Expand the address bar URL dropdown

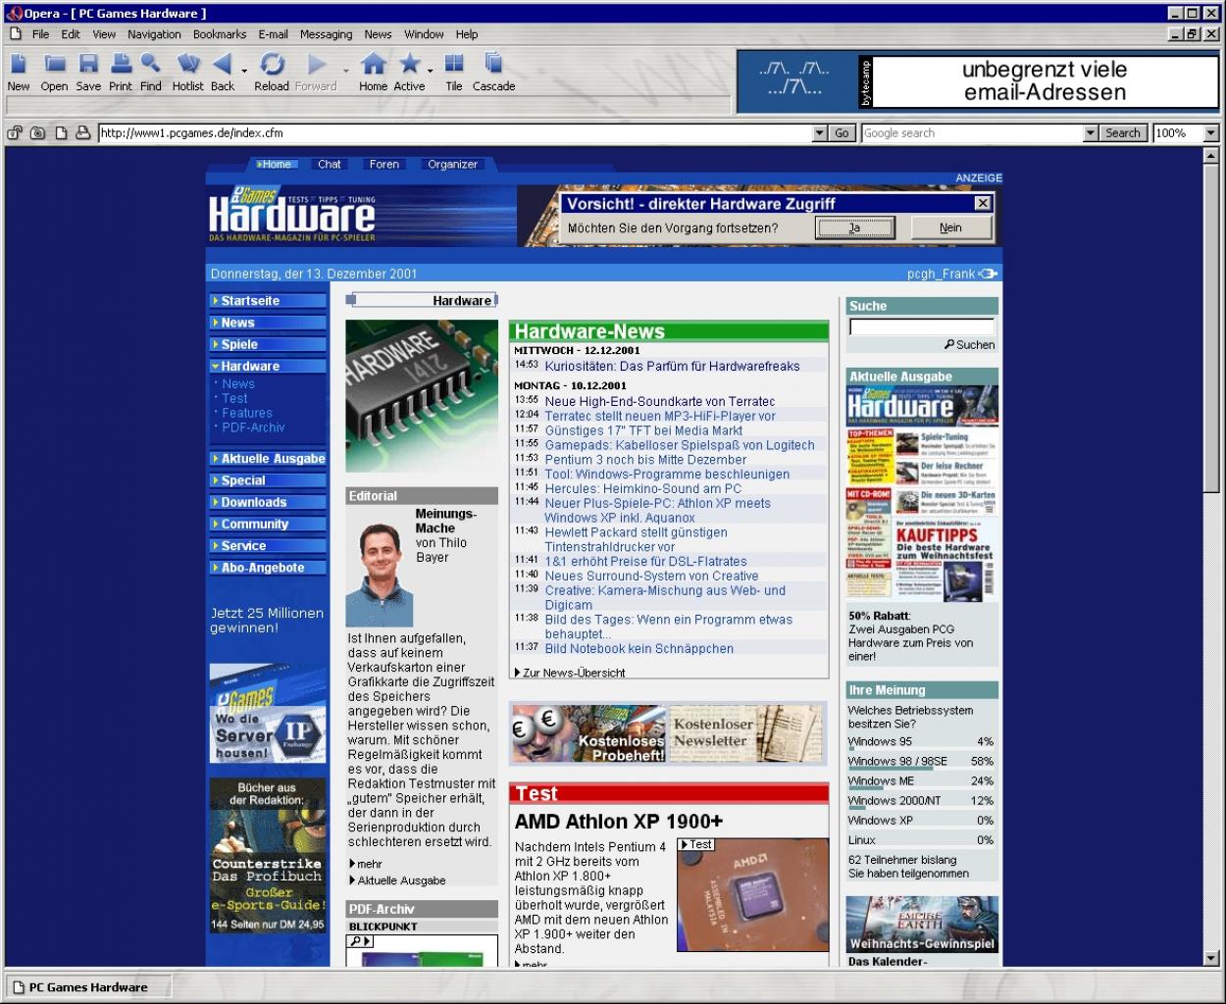(820, 133)
